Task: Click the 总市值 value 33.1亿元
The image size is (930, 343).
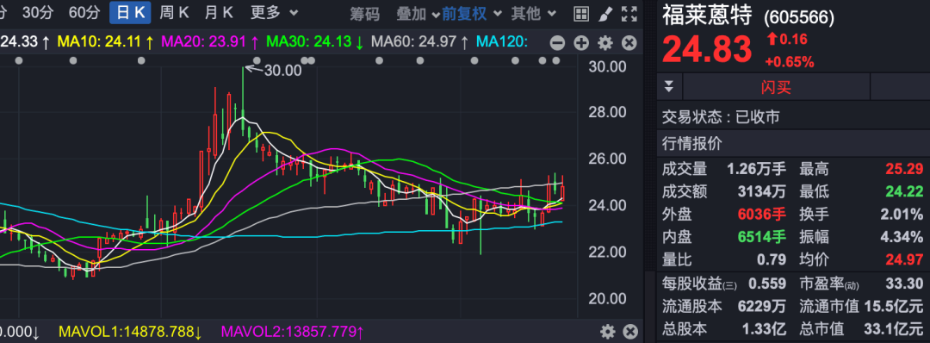Action: pyautogui.click(x=895, y=328)
